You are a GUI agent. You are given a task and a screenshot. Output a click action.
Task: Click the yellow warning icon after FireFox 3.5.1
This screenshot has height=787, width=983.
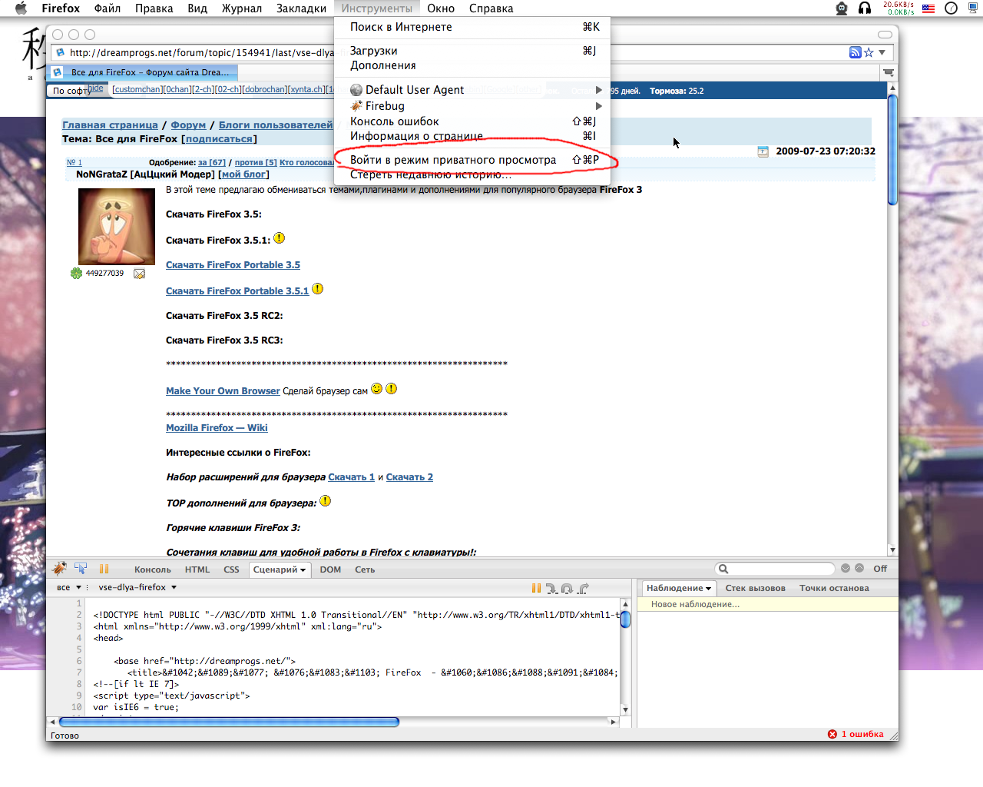pyautogui.click(x=280, y=238)
